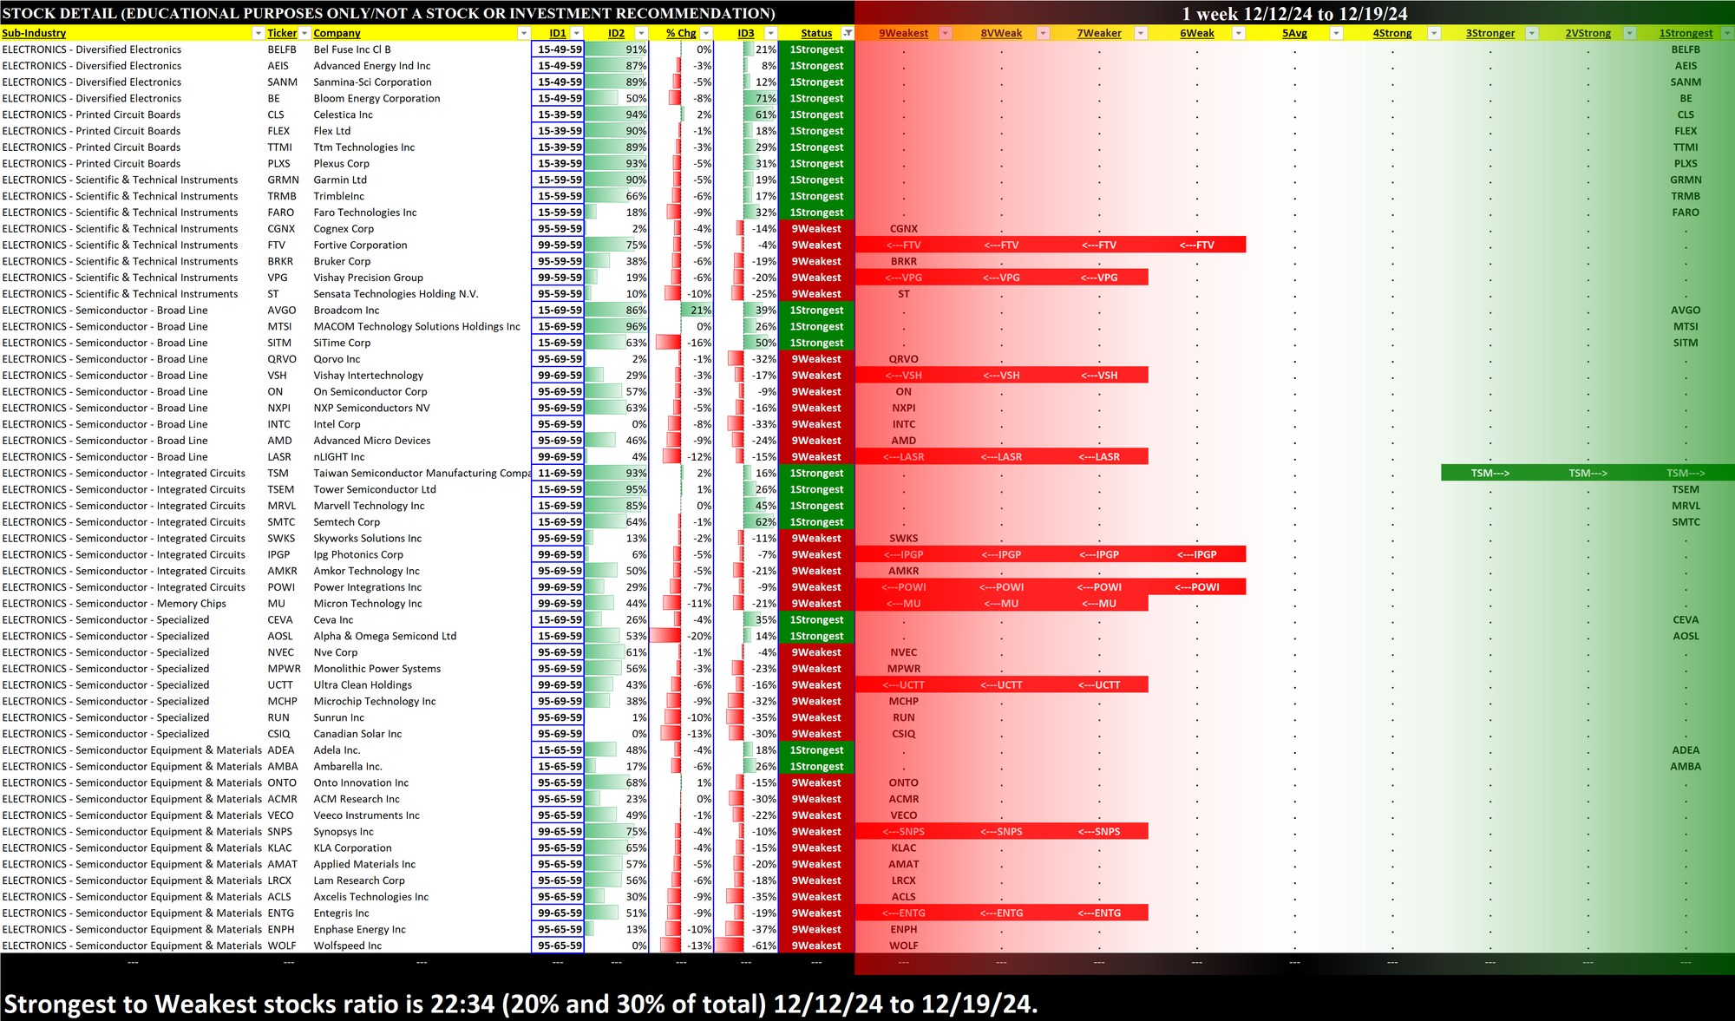Click the Company column header text
Image resolution: width=1735 pixels, height=1021 pixels.
point(337,33)
